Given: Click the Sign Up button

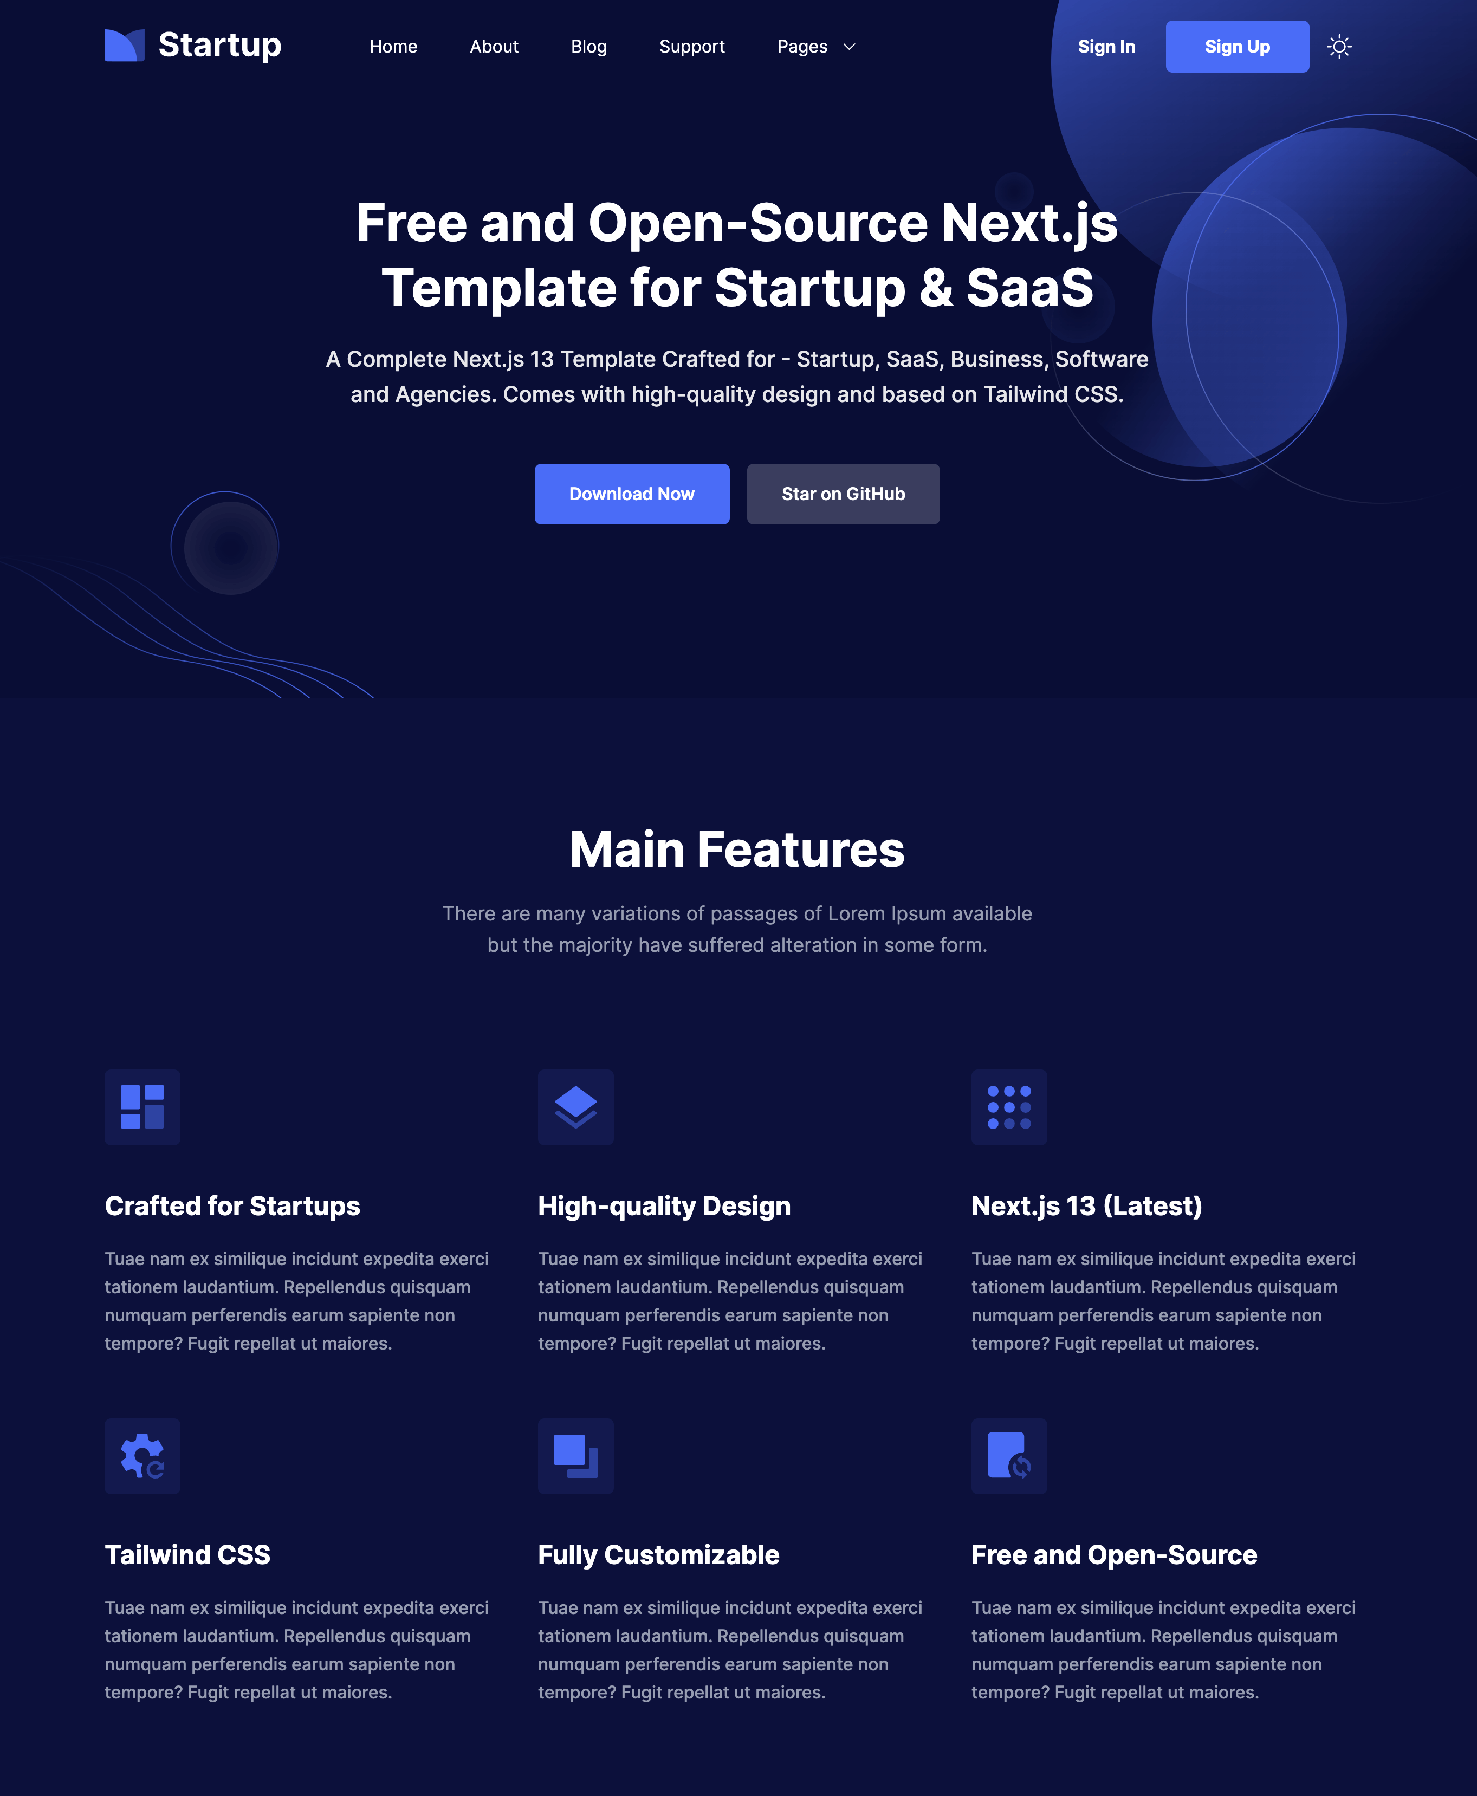Looking at the screenshot, I should pos(1237,46).
